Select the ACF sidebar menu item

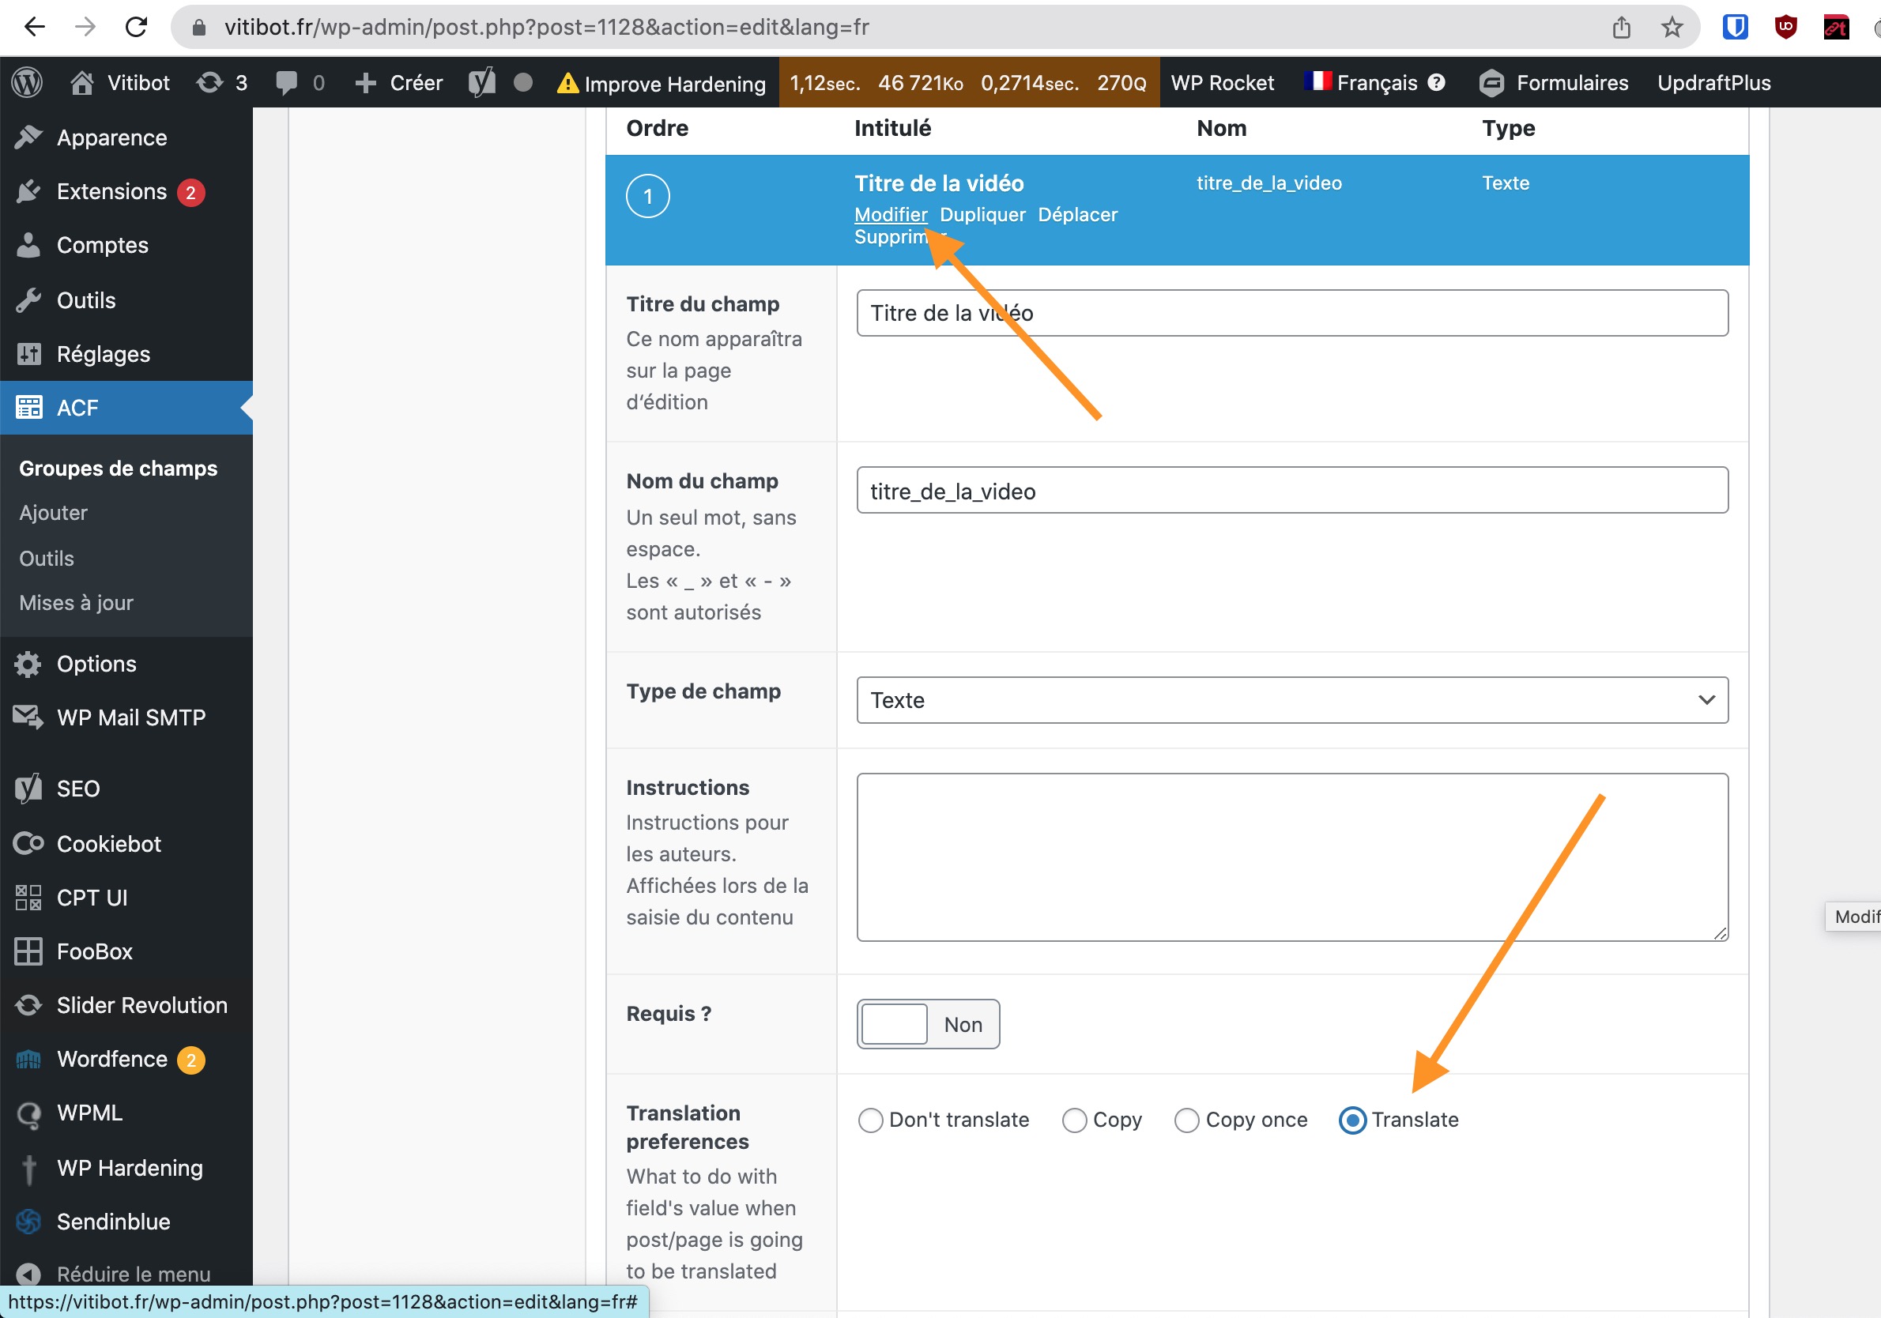(126, 407)
